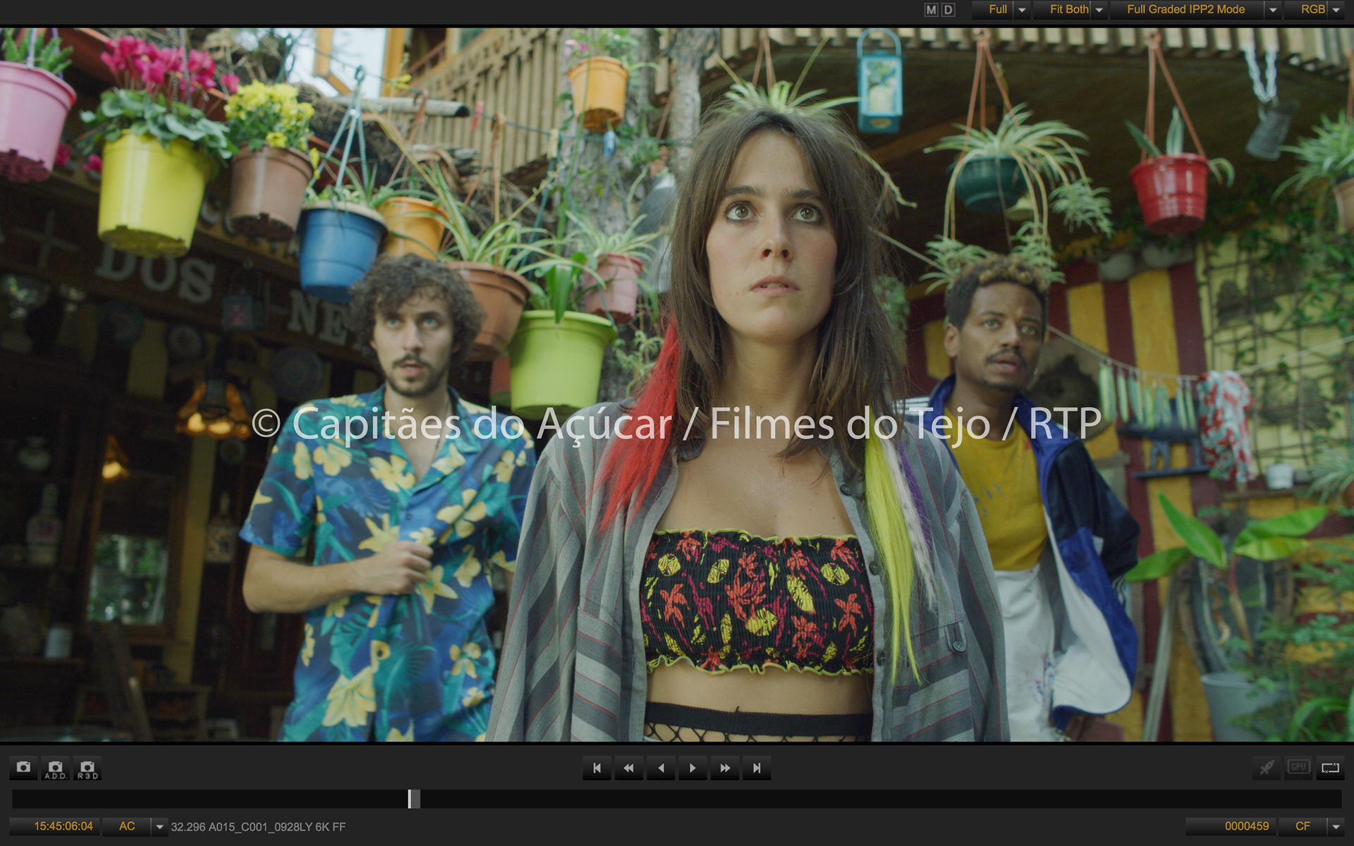Click the timeline playhead marker

tap(413, 799)
